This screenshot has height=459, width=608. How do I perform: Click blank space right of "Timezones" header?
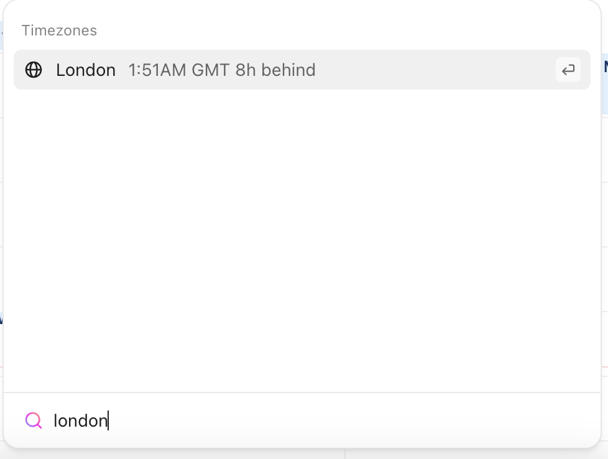coord(342,30)
